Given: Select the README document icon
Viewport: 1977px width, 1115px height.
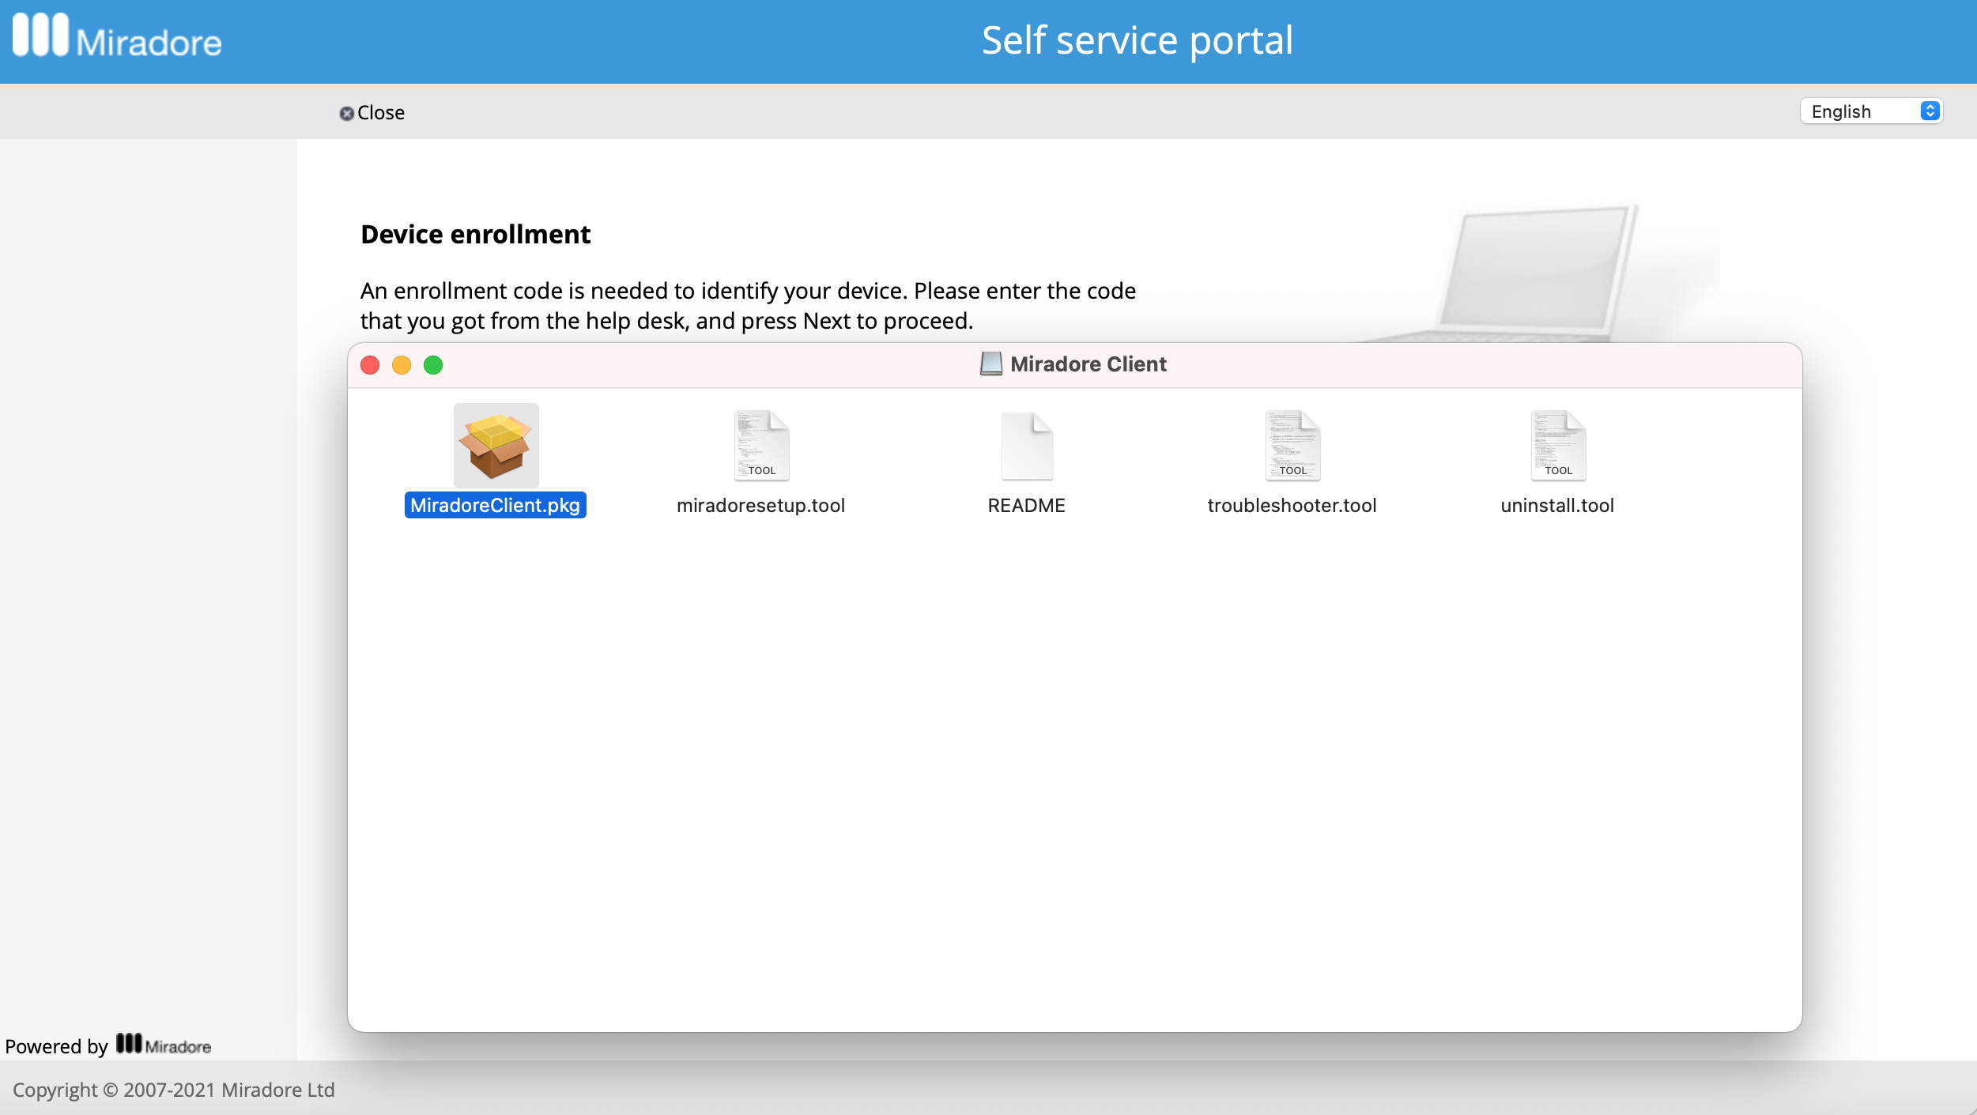Looking at the screenshot, I should click(1027, 445).
